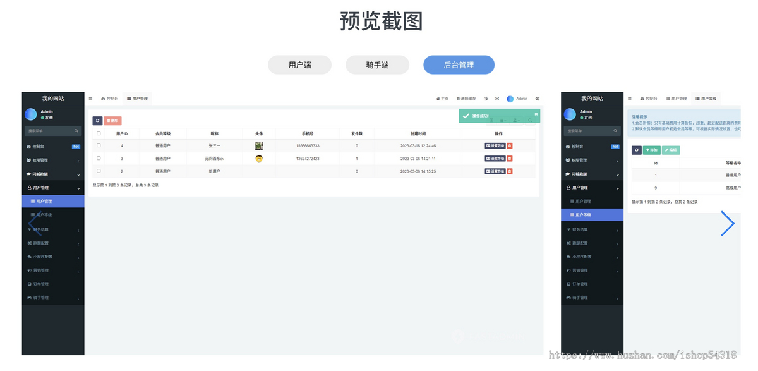758x371 pixels.
Task: Click red trash icon in 无问西东 row
Action: click(510, 158)
